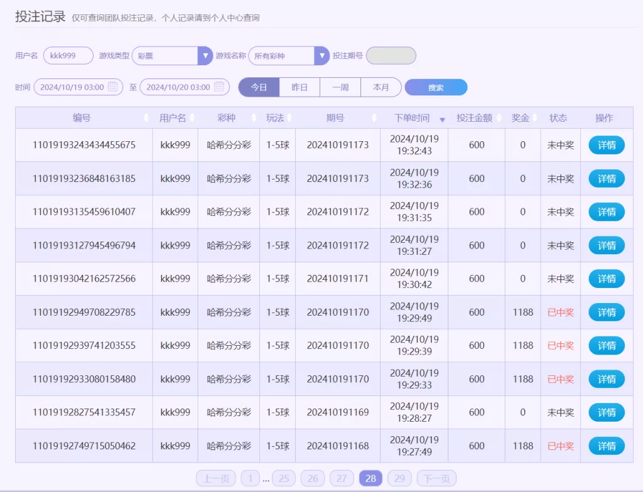643x492 pixels.
Task: Select the 本月 time range tab
Action: [x=381, y=87]
